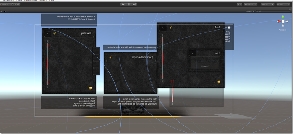Click the Inventory scrollbar up arrow
Image resolution: width=293 pixels, height=134 pixels.
pos(48,41)
